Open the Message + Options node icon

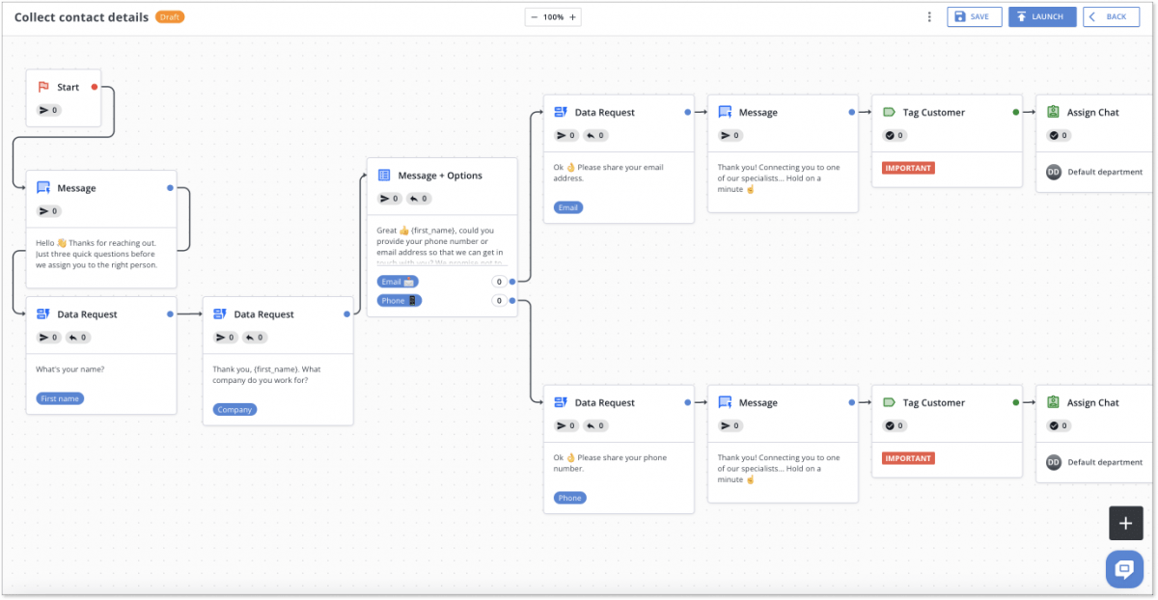(x=383, y=175)
